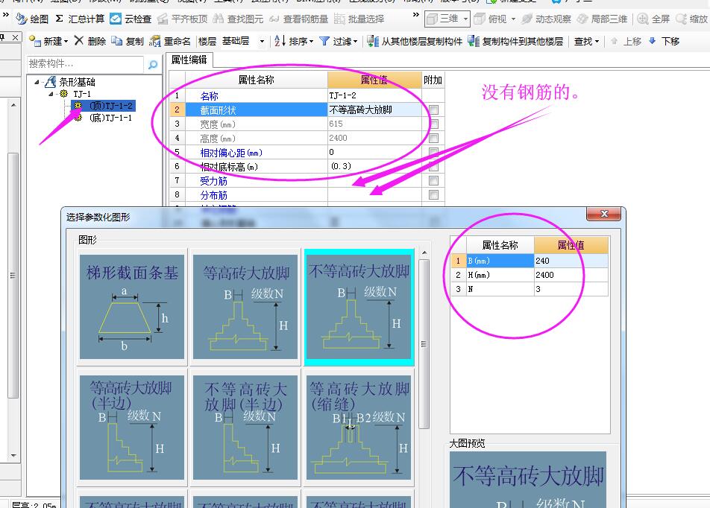The image size is (710, 508).
Task: Edit N value 3 in dialog
Action: coord(571,289)
